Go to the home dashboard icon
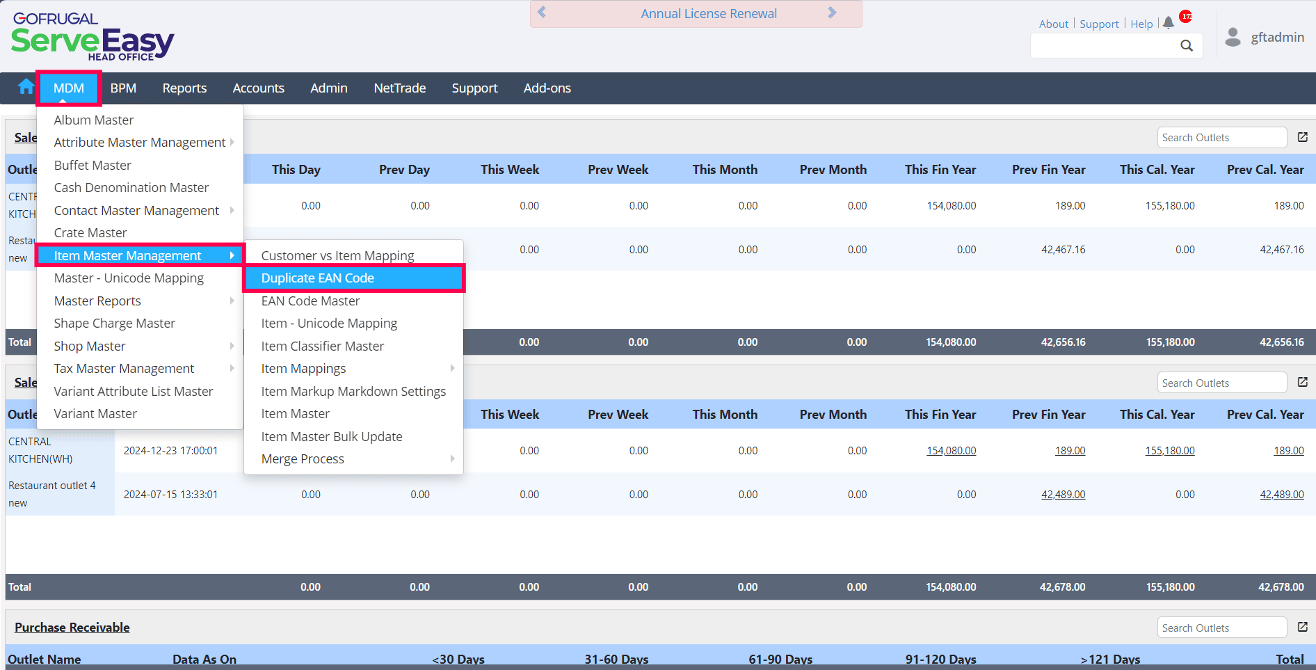This screenshot has height=670, width=1316. tap(26, 87)
